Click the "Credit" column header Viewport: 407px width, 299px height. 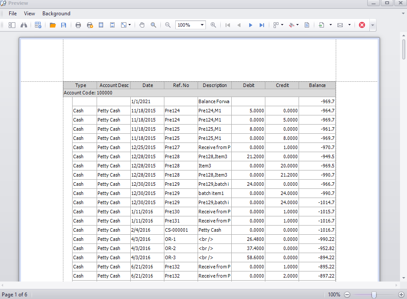(282, 85)
